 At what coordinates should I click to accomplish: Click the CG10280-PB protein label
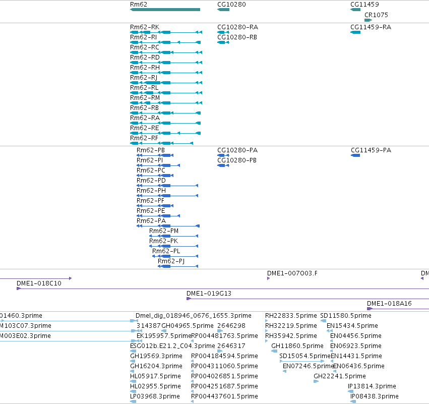point(237,160)
